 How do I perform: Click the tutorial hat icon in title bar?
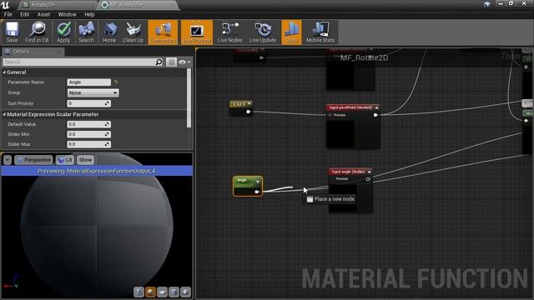coord(487,4)
